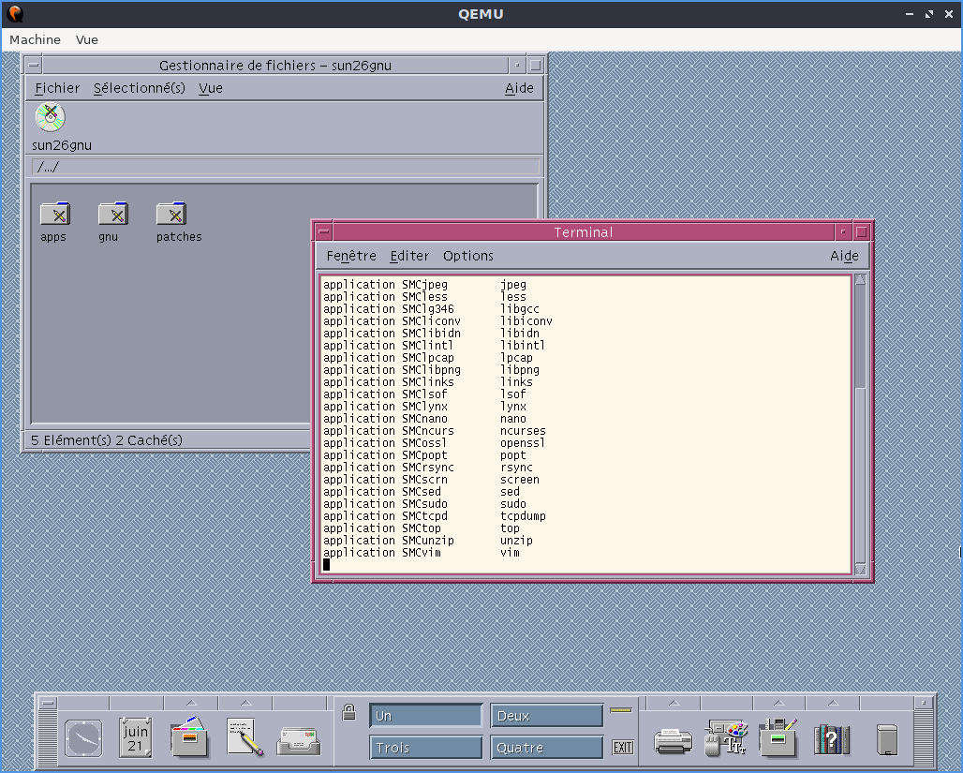Open the Terminal Editer menu
Image resolution: width=963 pixels, height=773 pixels.
[409, 256]
